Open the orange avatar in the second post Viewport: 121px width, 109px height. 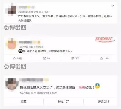click(11, 44)
